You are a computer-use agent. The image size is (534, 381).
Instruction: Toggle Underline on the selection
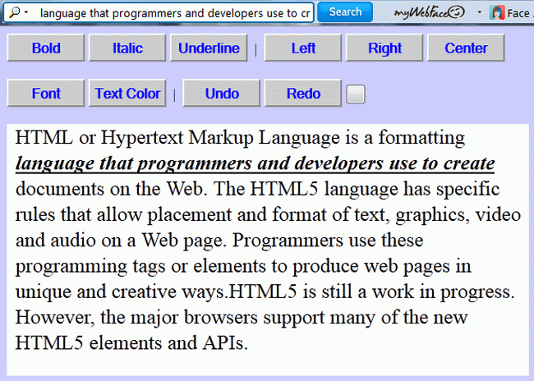click(209, 48)
